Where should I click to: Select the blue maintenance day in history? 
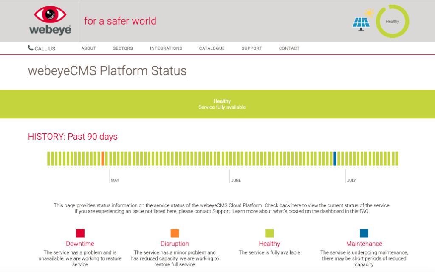click(335, 159)
